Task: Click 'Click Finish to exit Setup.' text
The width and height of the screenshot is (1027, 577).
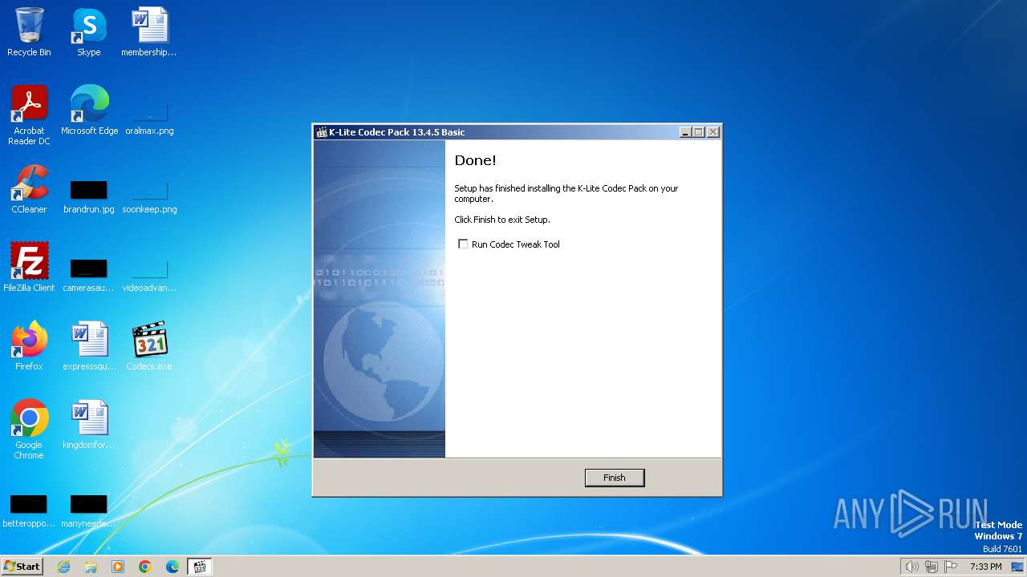Action: [x=502, y=220]
